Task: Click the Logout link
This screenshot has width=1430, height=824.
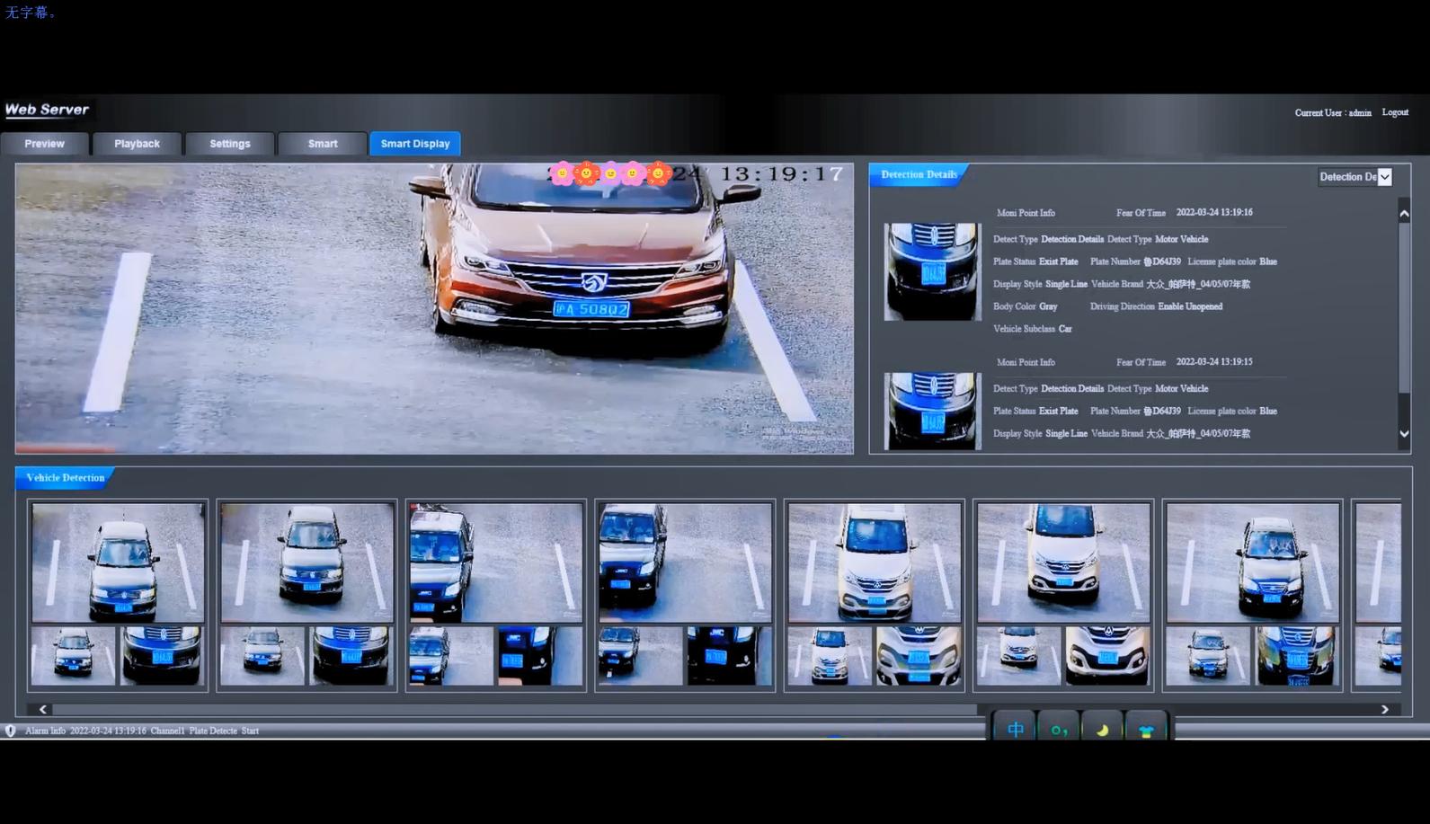Action: pyautogui.click(x=1395, y=112)
